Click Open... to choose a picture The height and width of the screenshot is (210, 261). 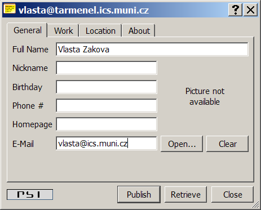pyautogui.click(x=182, y=144)
